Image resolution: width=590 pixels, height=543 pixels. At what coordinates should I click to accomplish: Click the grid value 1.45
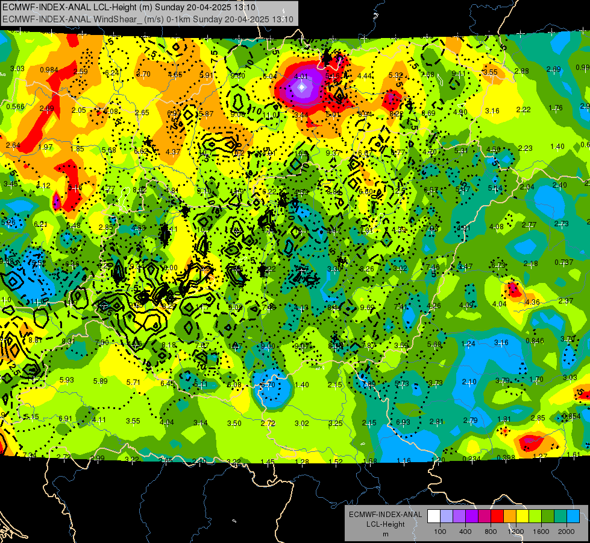(267, 462)
